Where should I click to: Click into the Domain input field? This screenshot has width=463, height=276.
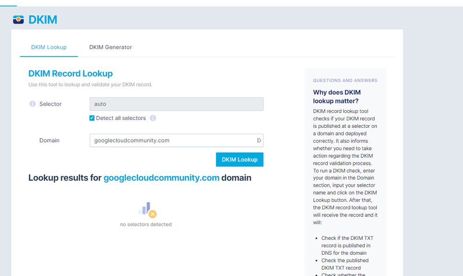click(x=177, y=140)
